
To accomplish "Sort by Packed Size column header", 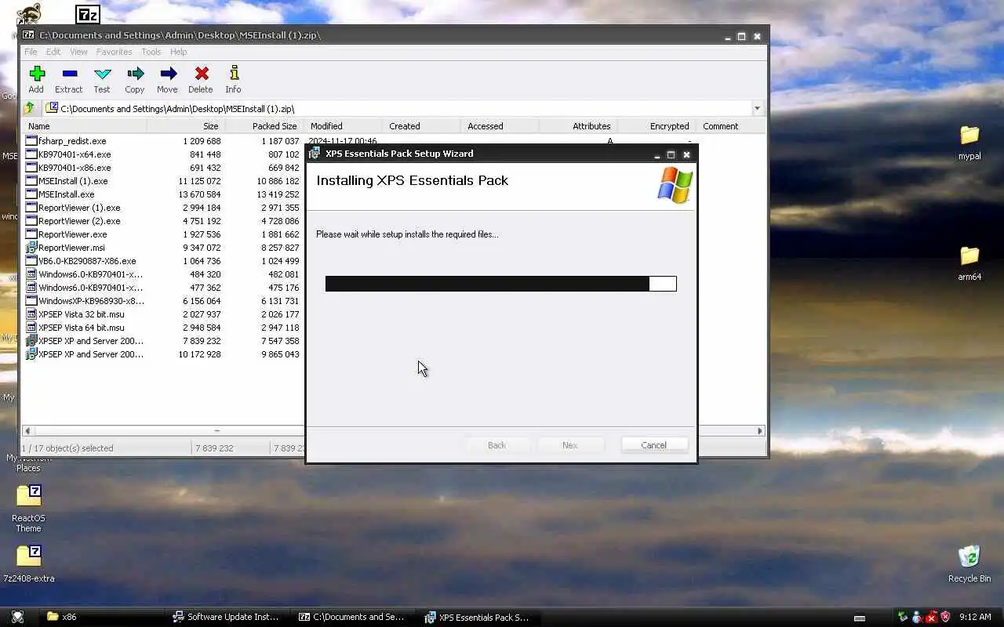I will (x=264, y=126).
